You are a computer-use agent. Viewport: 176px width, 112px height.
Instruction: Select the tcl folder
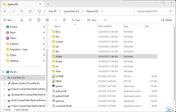pos(104,66)
